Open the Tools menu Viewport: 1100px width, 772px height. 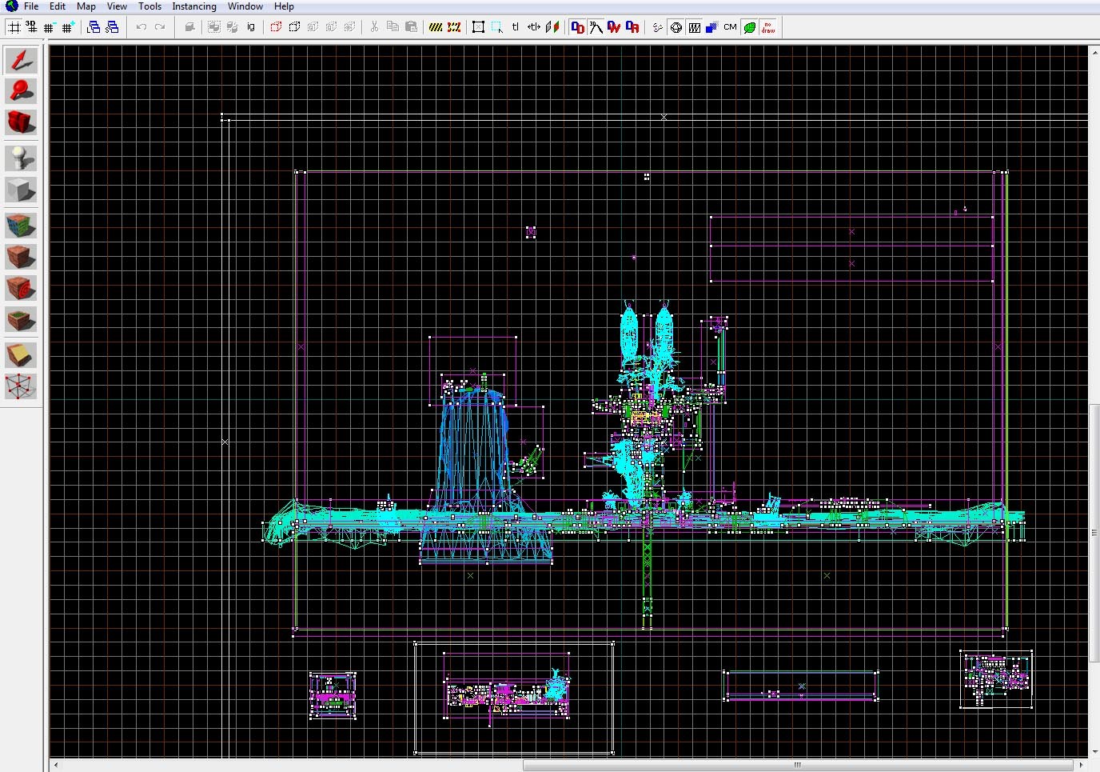click(149, 6)
